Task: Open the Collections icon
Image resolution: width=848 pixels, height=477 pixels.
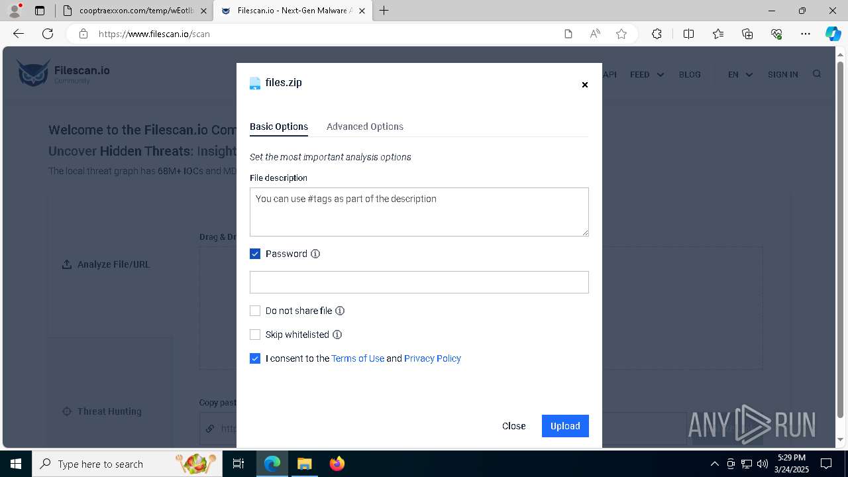Action: point(747,34)
